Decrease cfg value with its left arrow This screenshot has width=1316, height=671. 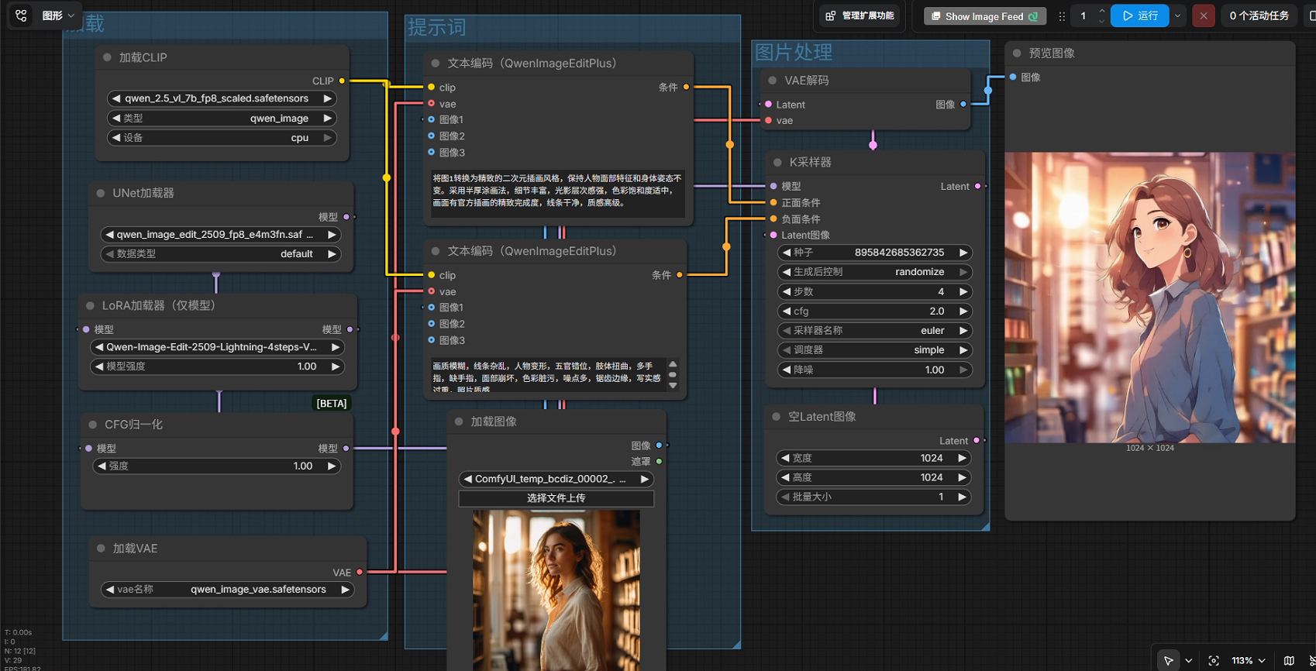pyautogui.click(x=787, y=311)
